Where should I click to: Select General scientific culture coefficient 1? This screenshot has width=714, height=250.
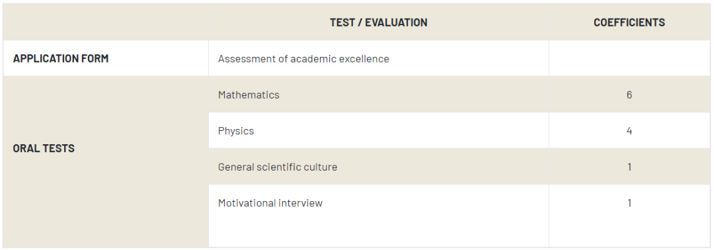click(629, 167)
